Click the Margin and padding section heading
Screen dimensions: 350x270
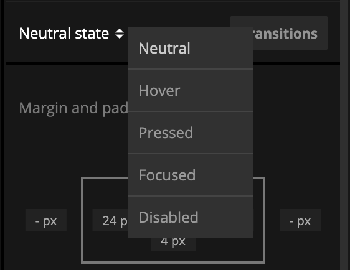click(x=73, y=108)
